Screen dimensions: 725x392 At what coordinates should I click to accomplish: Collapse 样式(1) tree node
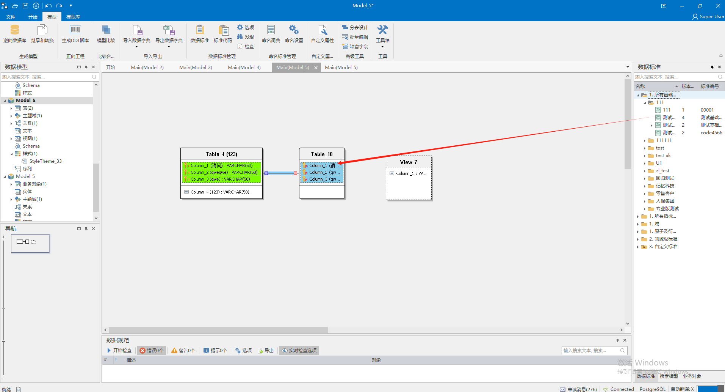coord(11,154)
